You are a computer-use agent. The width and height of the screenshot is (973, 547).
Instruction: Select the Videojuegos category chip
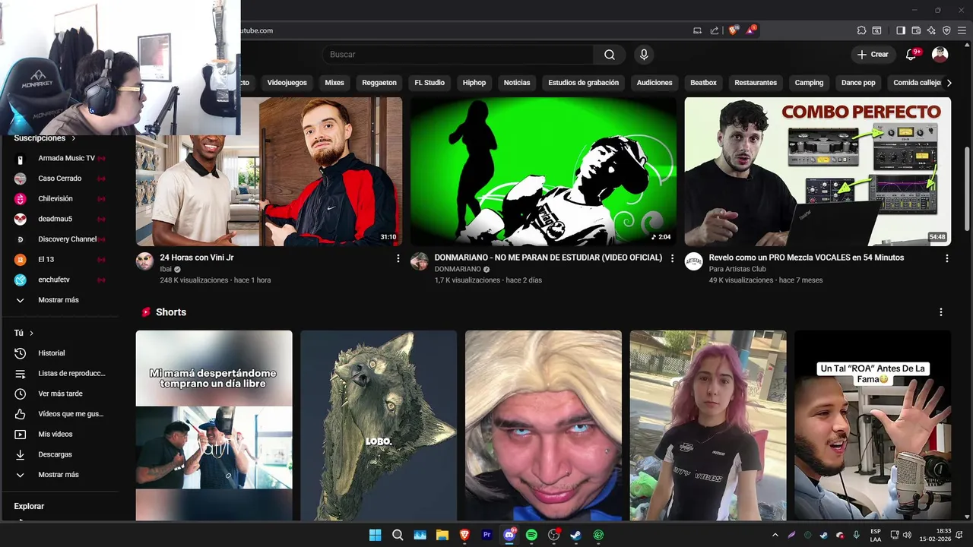[287, 83]
